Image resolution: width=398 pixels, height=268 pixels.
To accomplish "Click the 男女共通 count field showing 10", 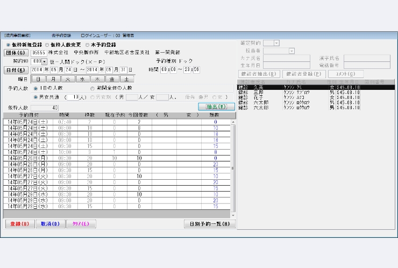I will (73, 97).
